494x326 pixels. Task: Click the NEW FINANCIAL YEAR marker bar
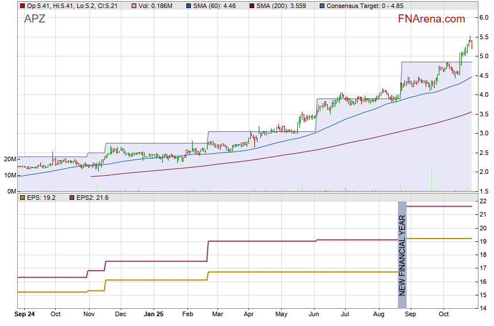tap(402, 255)
